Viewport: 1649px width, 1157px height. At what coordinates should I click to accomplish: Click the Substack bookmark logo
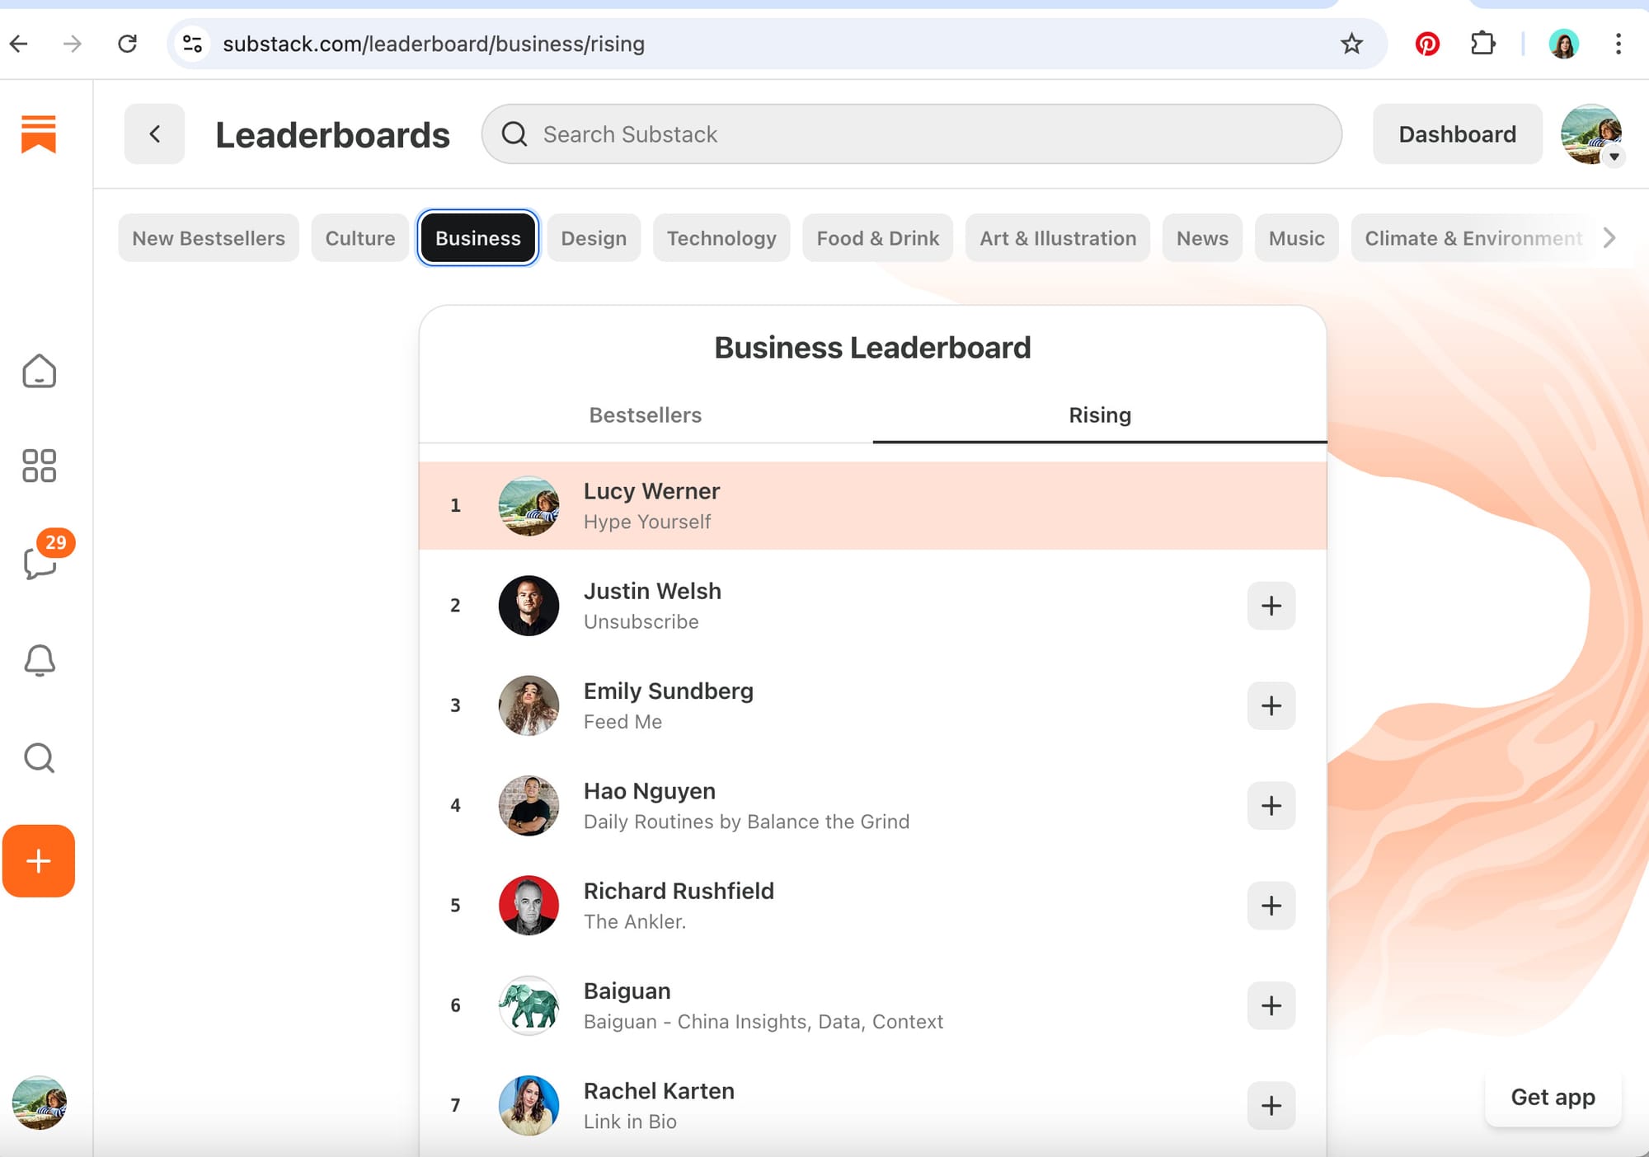[x=39, y=133]
